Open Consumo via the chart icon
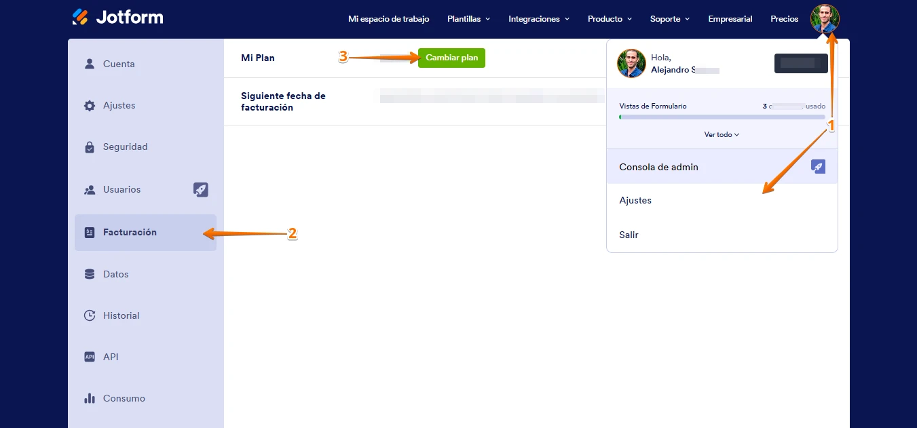This screenshot has height=428, width=917. point(89,398)
